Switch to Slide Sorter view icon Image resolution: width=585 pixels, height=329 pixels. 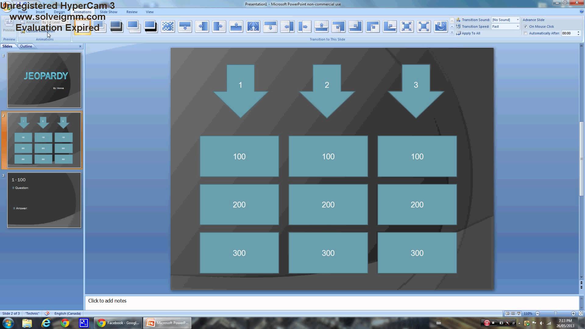513,313
